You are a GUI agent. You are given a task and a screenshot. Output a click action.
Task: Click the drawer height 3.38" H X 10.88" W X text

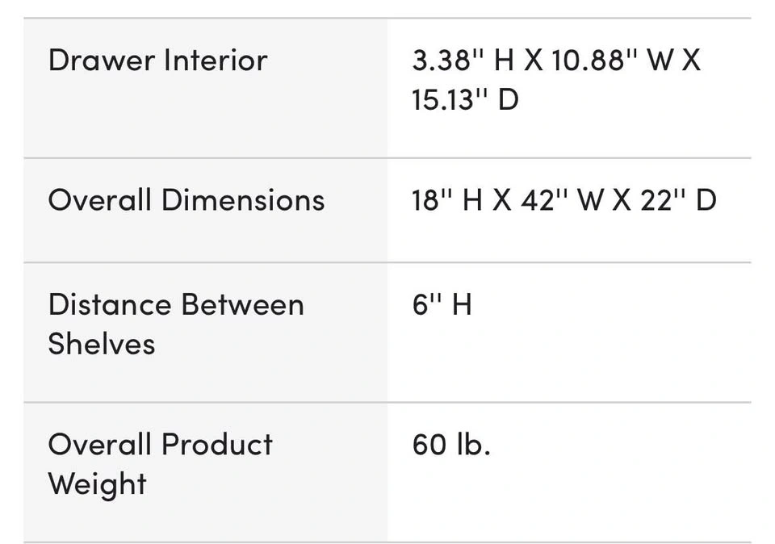(556, 61)
